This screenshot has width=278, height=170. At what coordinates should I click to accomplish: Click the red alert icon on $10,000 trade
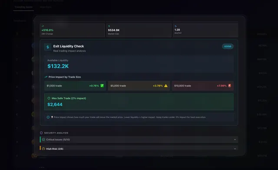[x=230, y=86]
